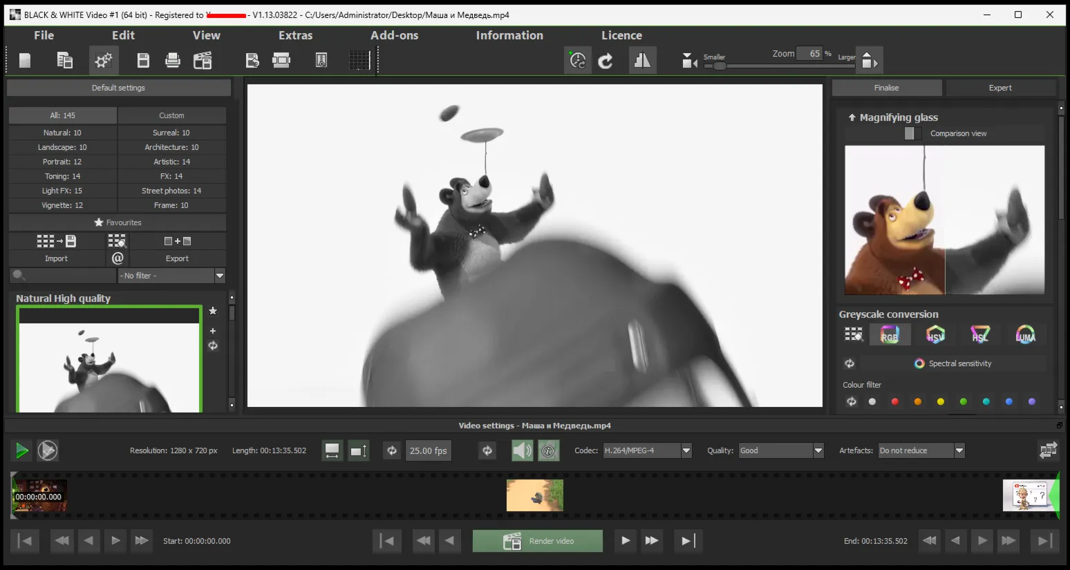
Task: Click the zoom larger icon
Action: 870,61
